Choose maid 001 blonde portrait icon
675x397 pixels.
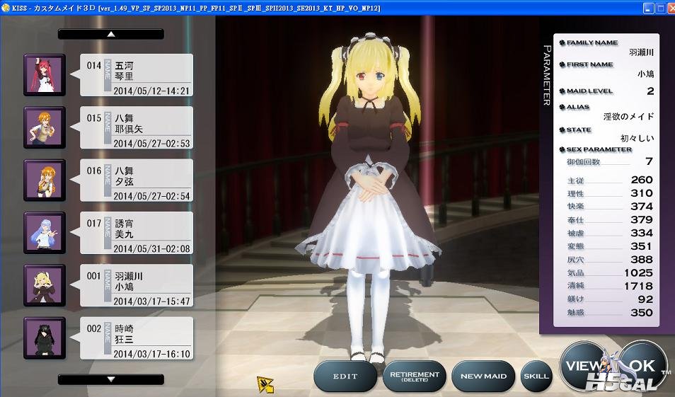[45, 285]
